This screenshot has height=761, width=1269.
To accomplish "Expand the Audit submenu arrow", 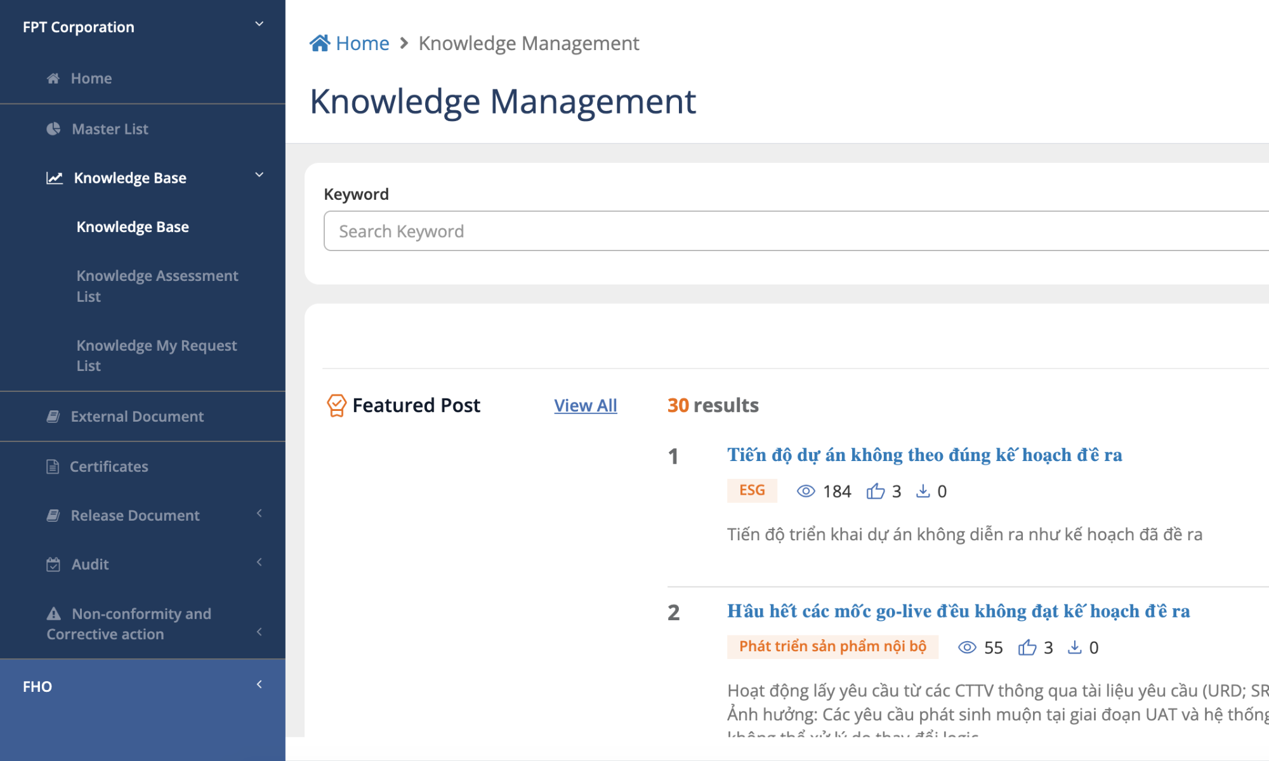I will click(259, 562).
